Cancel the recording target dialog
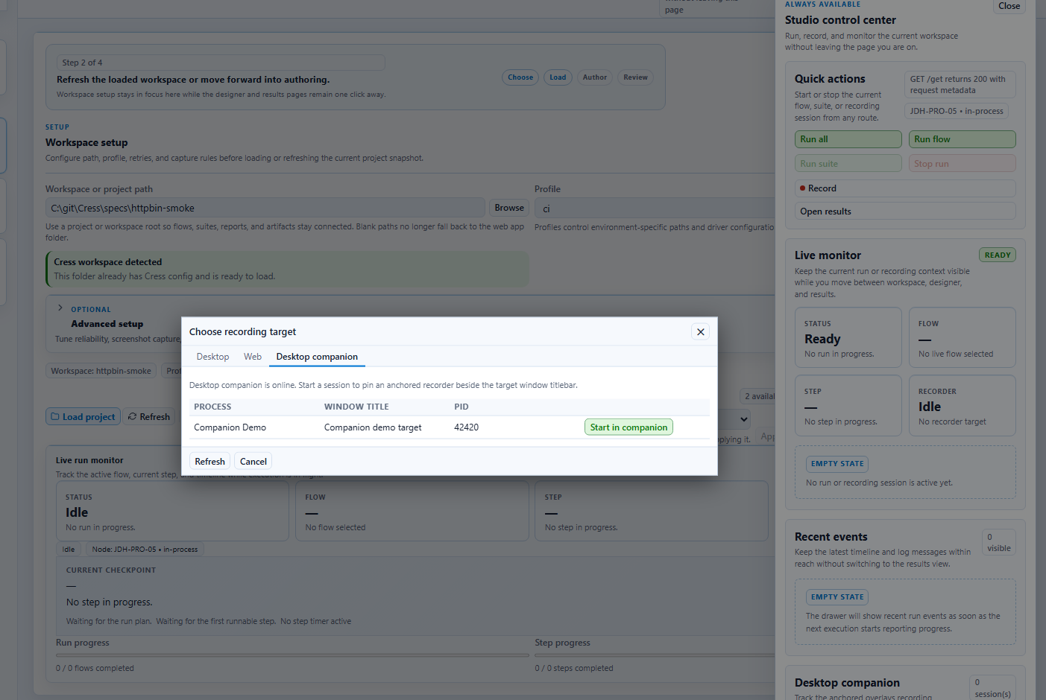The height and width of the screenshot is (700, 1046). click(253, 461)
